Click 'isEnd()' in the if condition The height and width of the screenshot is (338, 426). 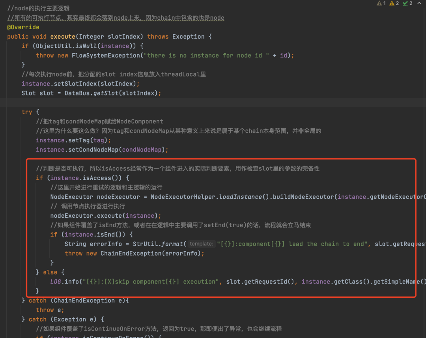coord(111,235)
